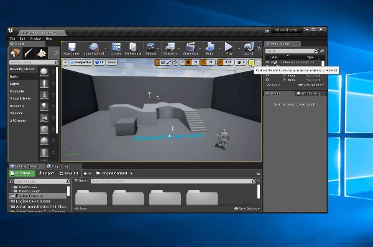Viewport: 373px width, 247px height.
Task: Click the surface snapping icon in viewport
Action: [182, 63]
